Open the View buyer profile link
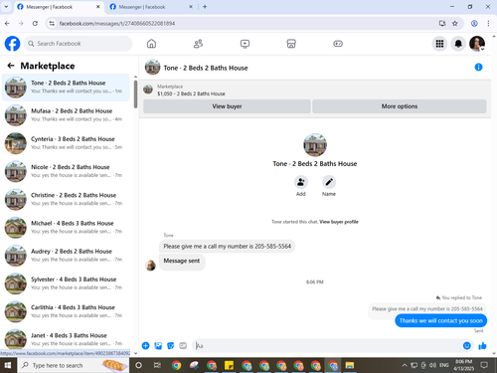The width and height of the screenshot is (497, 373). coord(339,222)
